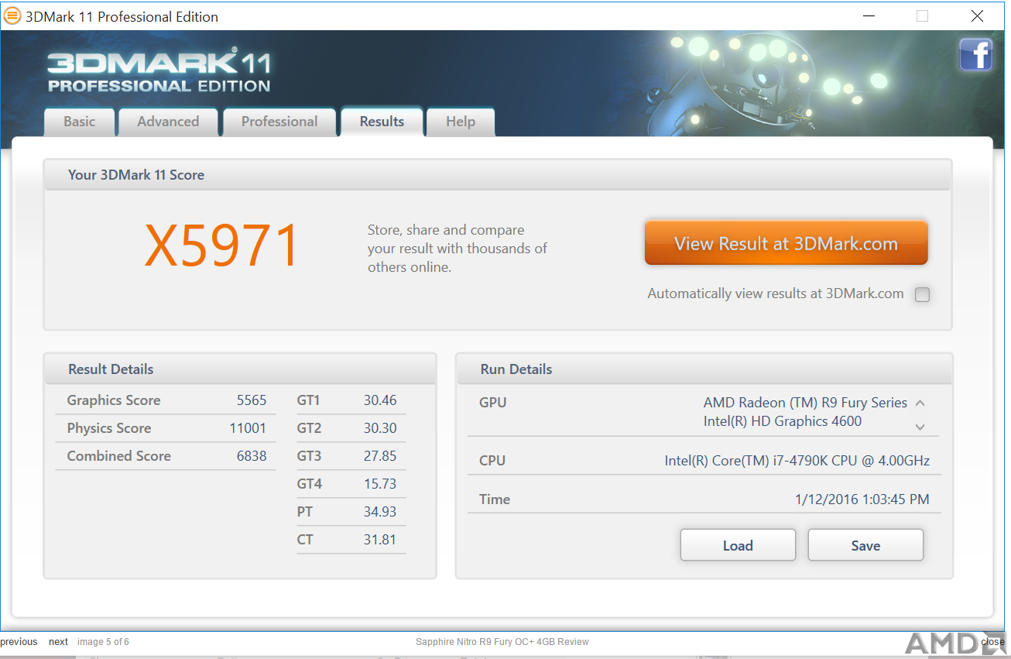Select AMD Radeon R9 Fury Series GPU entry
Viewport: 1011px width, 659px height.
pos(805,403)
